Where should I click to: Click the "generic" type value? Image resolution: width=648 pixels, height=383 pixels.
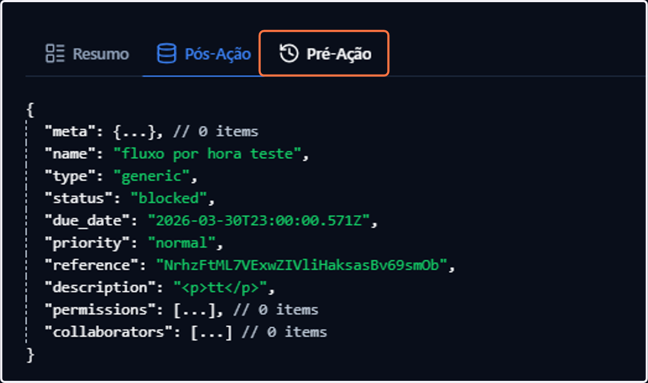(152, 176)
